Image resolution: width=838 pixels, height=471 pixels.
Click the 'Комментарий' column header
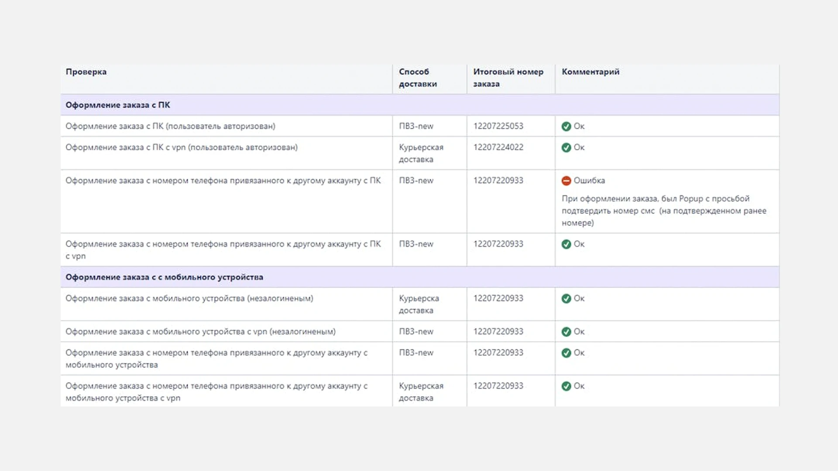590,72
